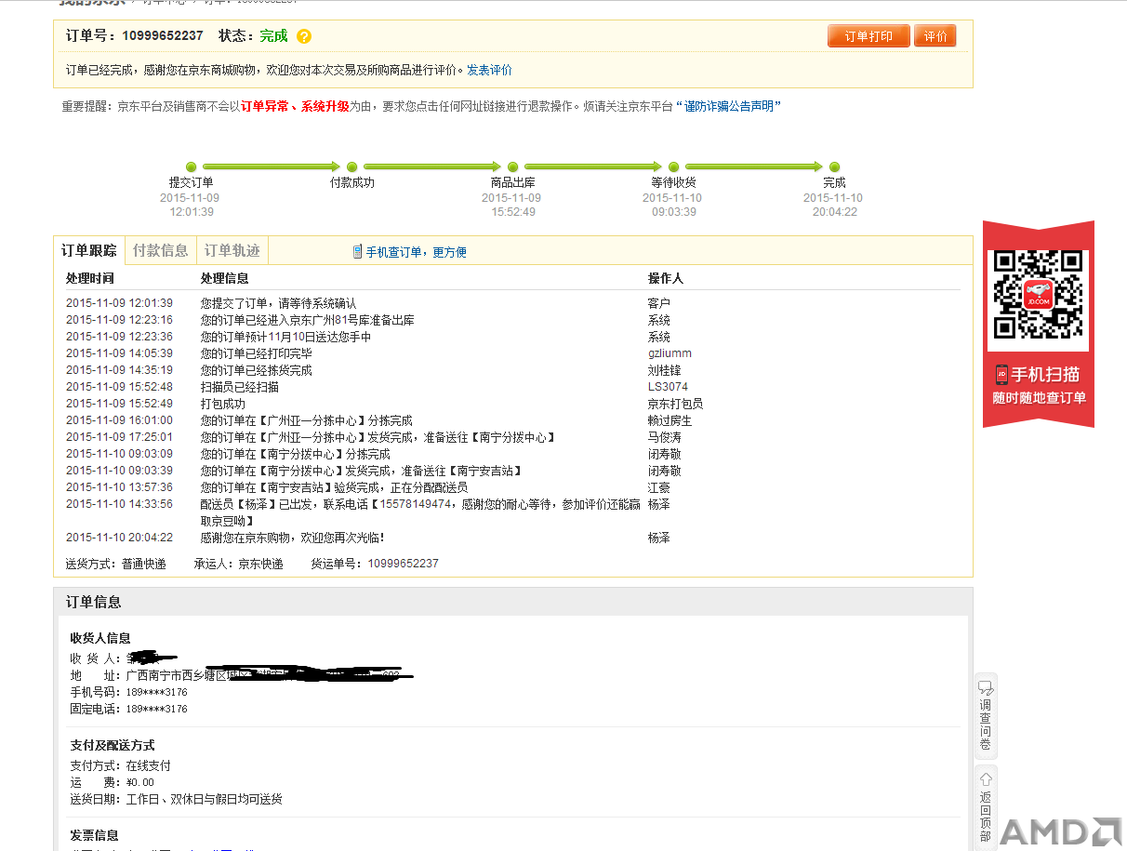The height and width of the screenshot is (851, 1127).
Task: Switch to the 付款信息 tab
Action: [160, 250]
